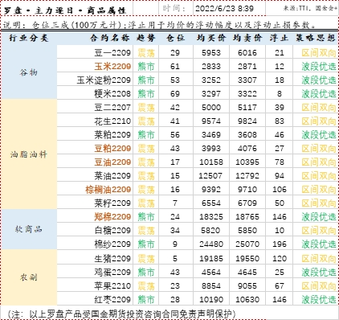Click 波段优选 strategy in 郑棉2209 row
The width and height of the screenshot is (339, 320).
[319, 217]
